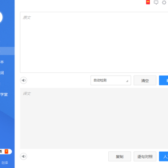Play source text audio with speaker icon
The width and height of the screenshot is (168, 168).
coord(23,80)
